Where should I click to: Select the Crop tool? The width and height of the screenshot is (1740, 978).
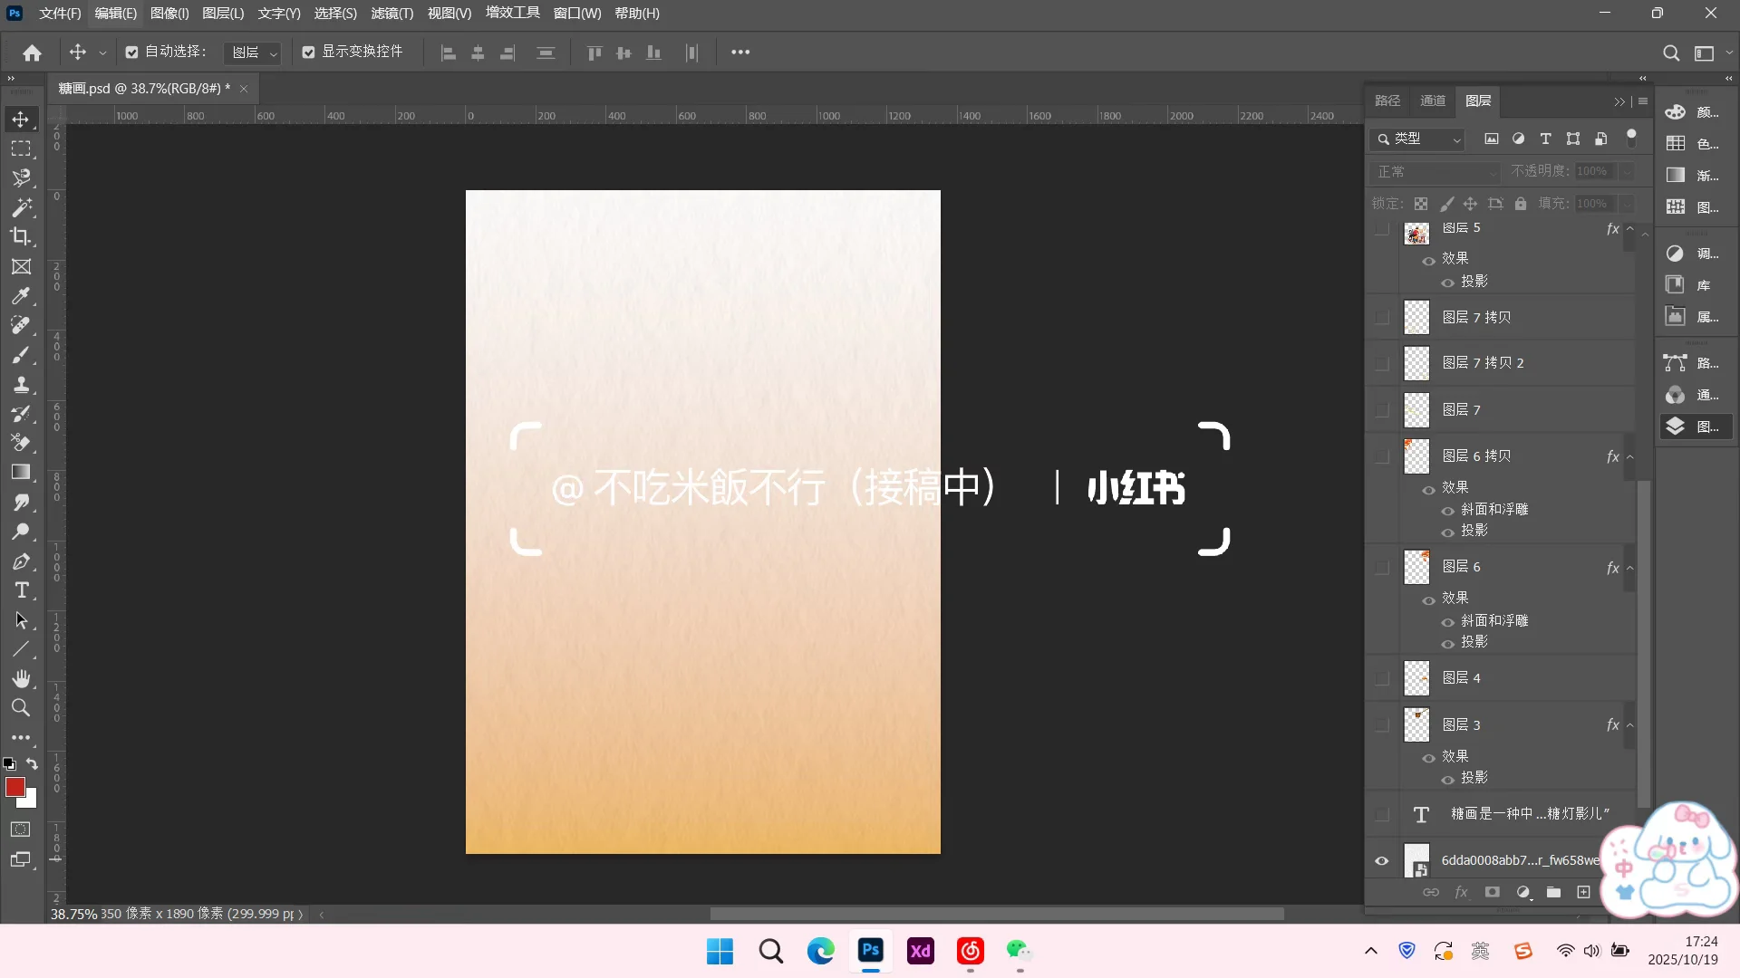[22, 236]
